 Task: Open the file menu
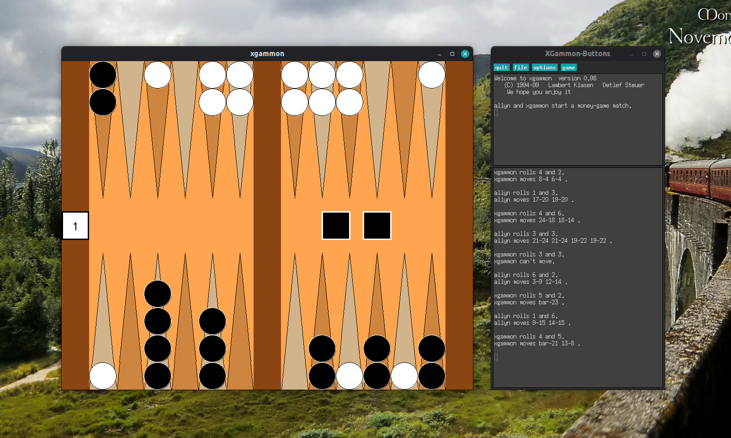(520, 67)
